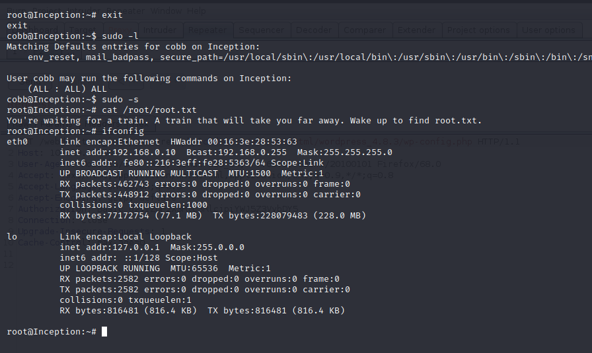The height and width of the screenshot is (353, 592).
Task: Click the 'ifconfig' command text
Action: click(x=123, y=131)
